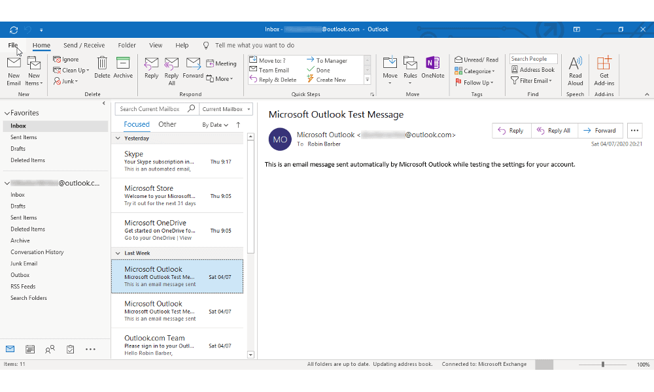This screenshot has height=392, width=654.
Task: Open the Folder tab
Action: pyautogui.click(x=127, y=46)
